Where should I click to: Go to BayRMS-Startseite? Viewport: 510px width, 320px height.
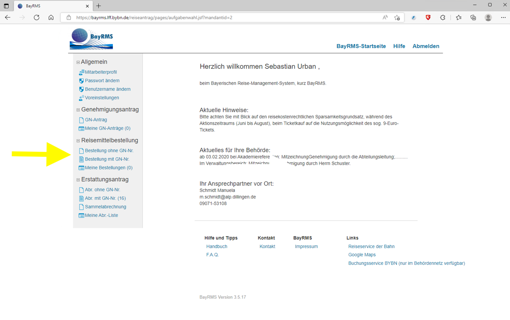(361, 46)
